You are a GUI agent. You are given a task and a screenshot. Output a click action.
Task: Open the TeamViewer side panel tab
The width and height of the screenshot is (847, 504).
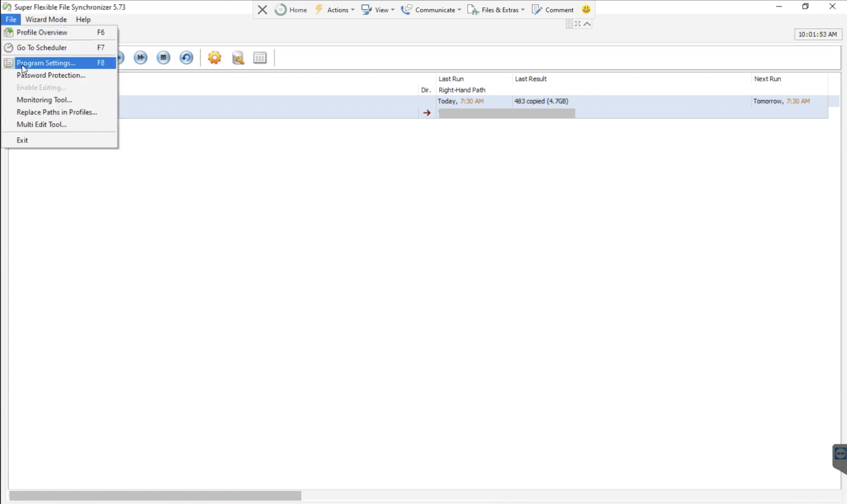pos(840,458)
